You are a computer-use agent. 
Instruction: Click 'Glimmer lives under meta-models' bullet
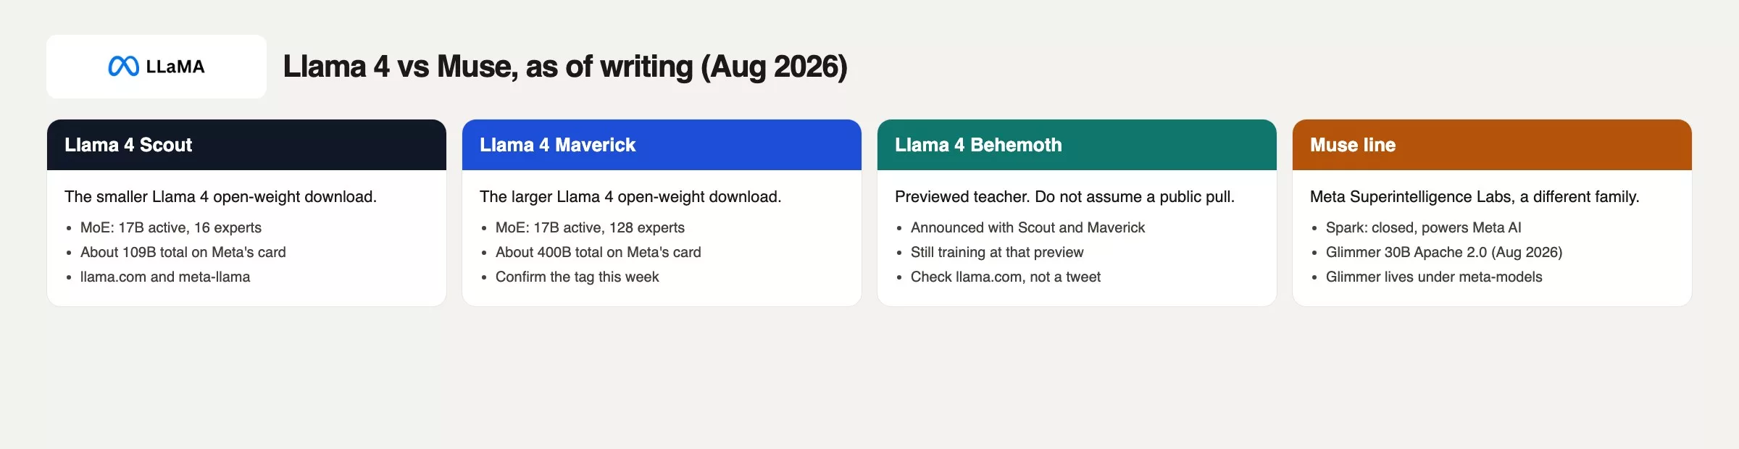tap(1434, 277)
